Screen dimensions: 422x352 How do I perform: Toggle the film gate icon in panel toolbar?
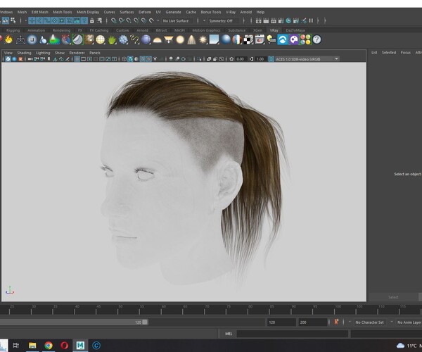[x=83, y=59]
